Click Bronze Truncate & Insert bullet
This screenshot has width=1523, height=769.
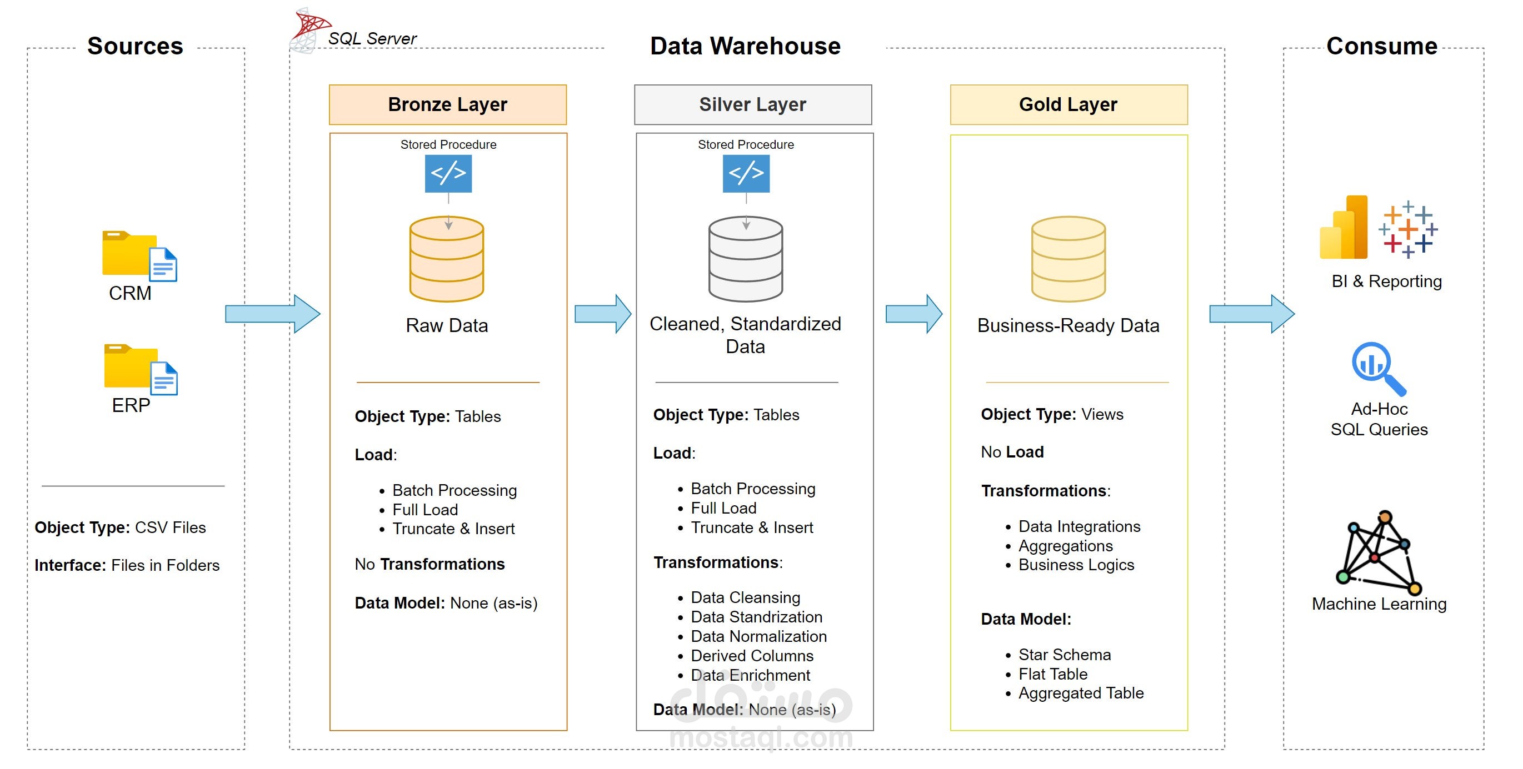click(453, 529)
